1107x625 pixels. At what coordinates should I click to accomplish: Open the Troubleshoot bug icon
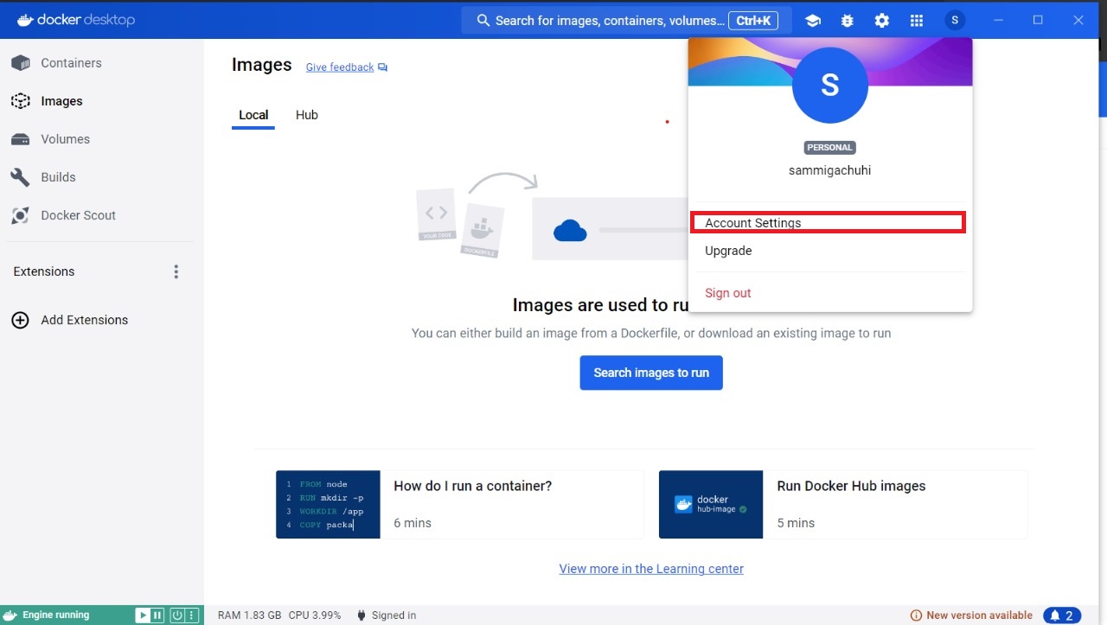click(848, 20)
